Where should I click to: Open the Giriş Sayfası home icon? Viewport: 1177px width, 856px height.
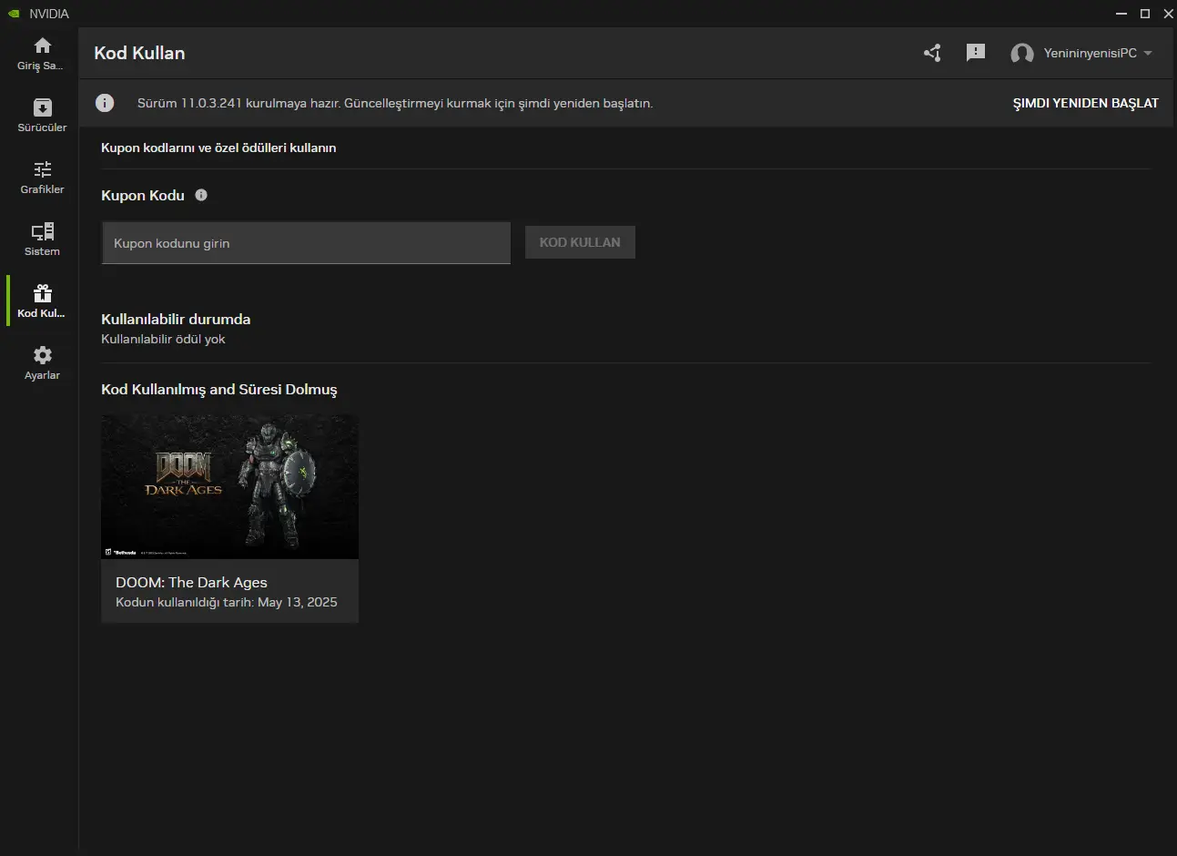(x=42, y=46)
